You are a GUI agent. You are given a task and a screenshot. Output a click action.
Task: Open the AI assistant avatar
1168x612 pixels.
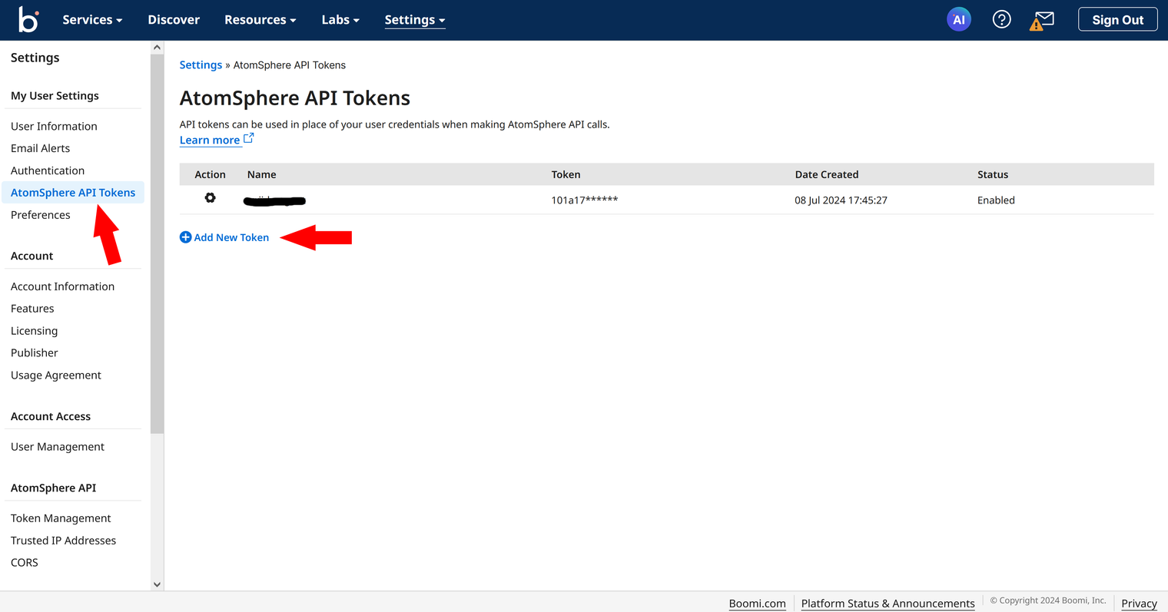pos(958,18)
